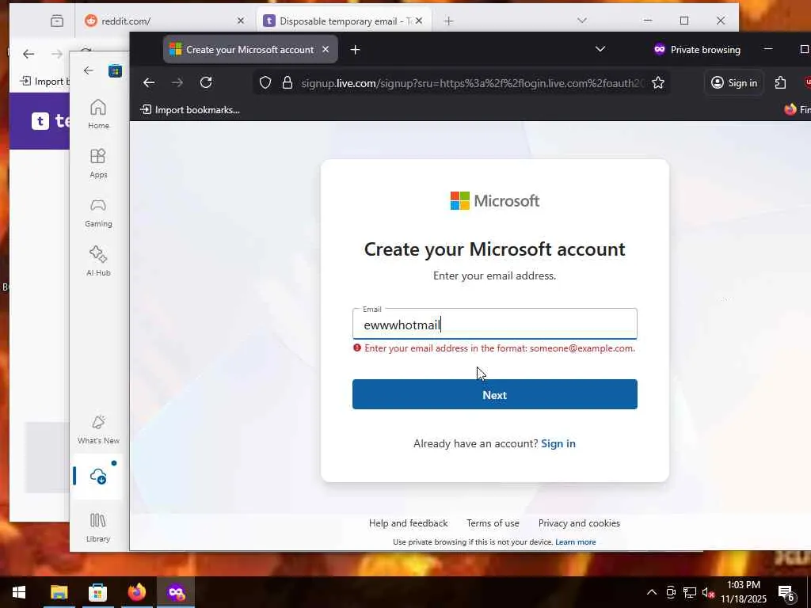Screen dimensions: 811x608
Task: Close the Create your Microsoft account tab
Action: [326, 50]
